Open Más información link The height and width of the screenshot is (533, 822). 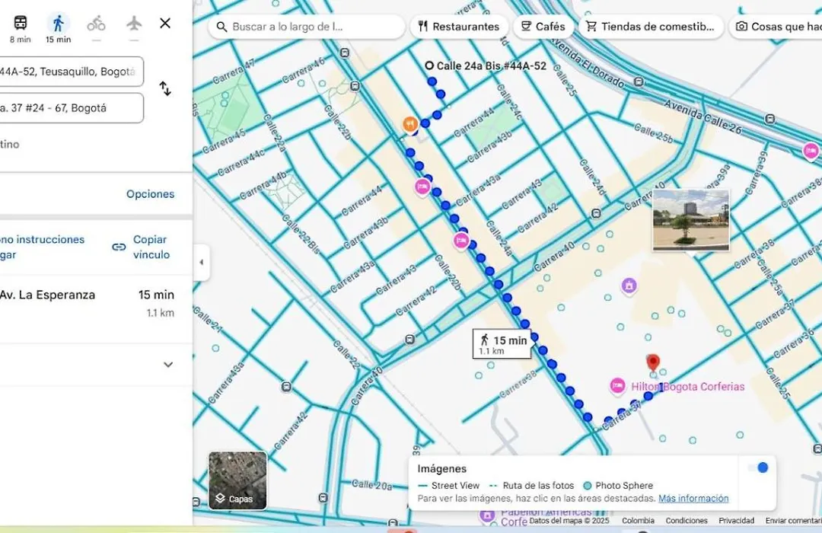tap(693, 499)
